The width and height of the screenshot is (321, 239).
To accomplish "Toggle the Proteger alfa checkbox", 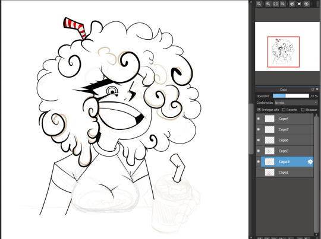I will point(259,110).
